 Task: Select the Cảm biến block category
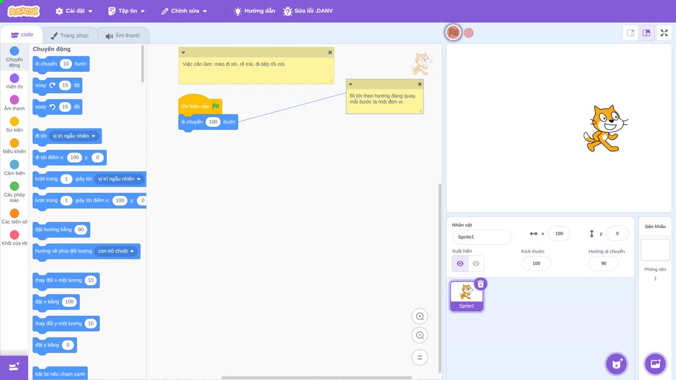point(14,167)
